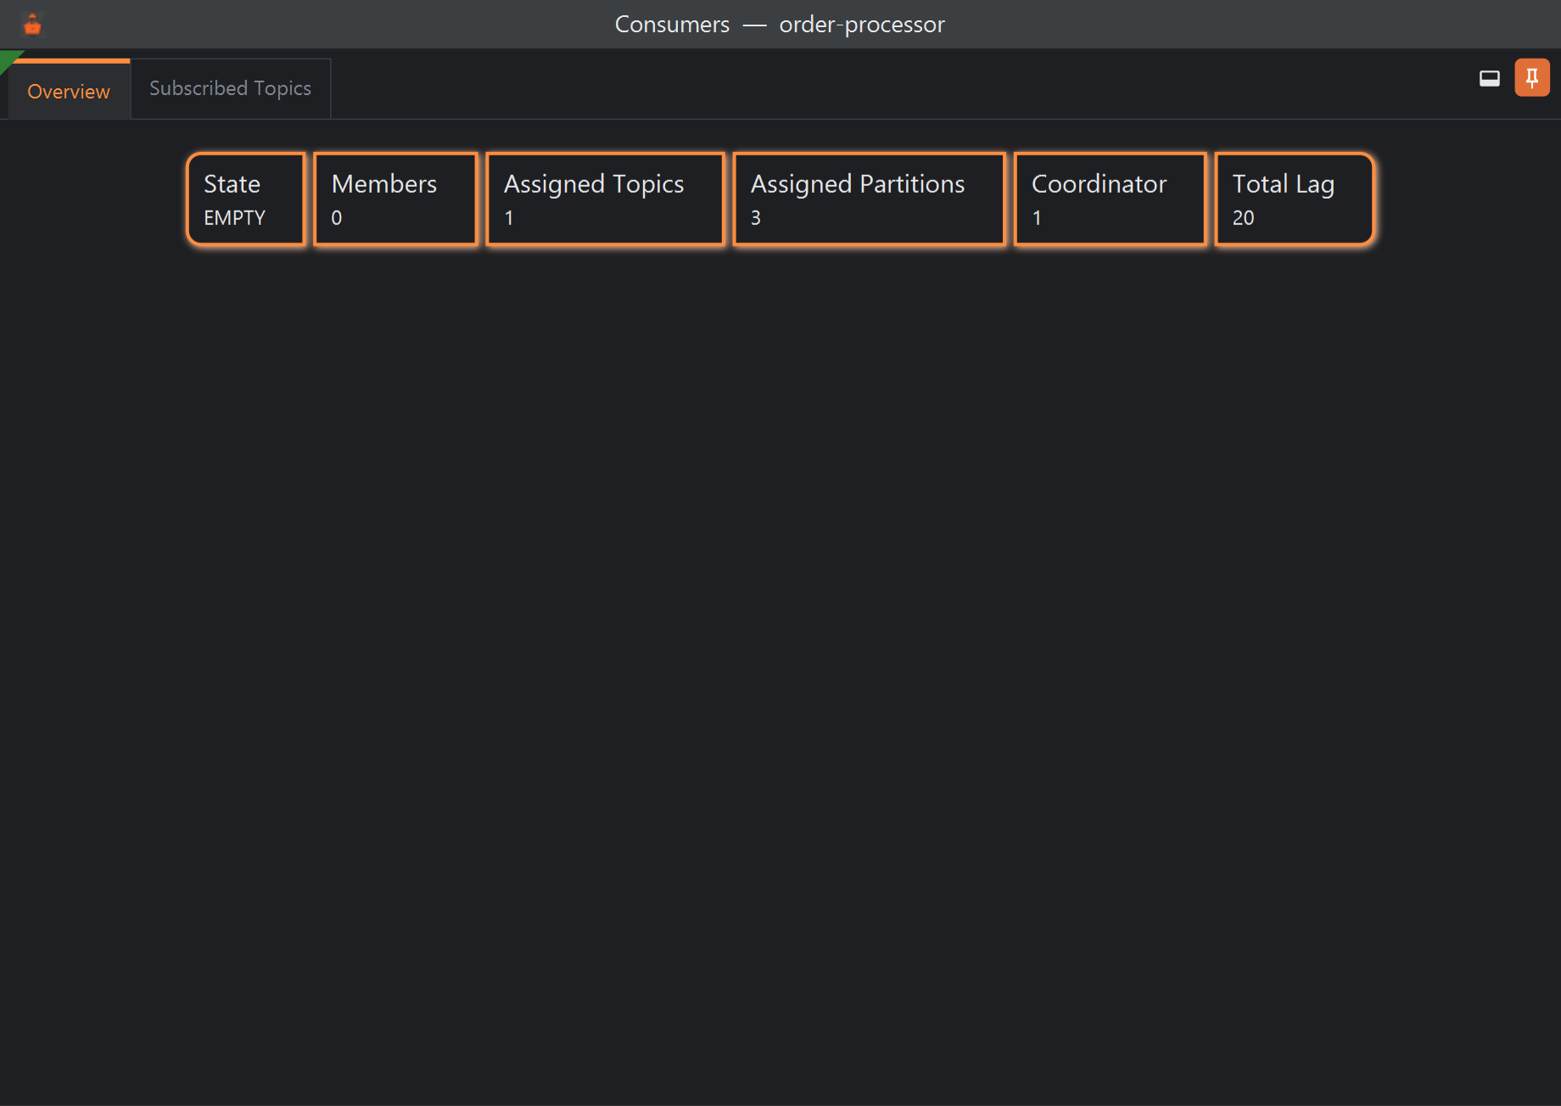Screen dimensions: 1561x1106
Task: Select the Members card
Action: tap(395, 199)
